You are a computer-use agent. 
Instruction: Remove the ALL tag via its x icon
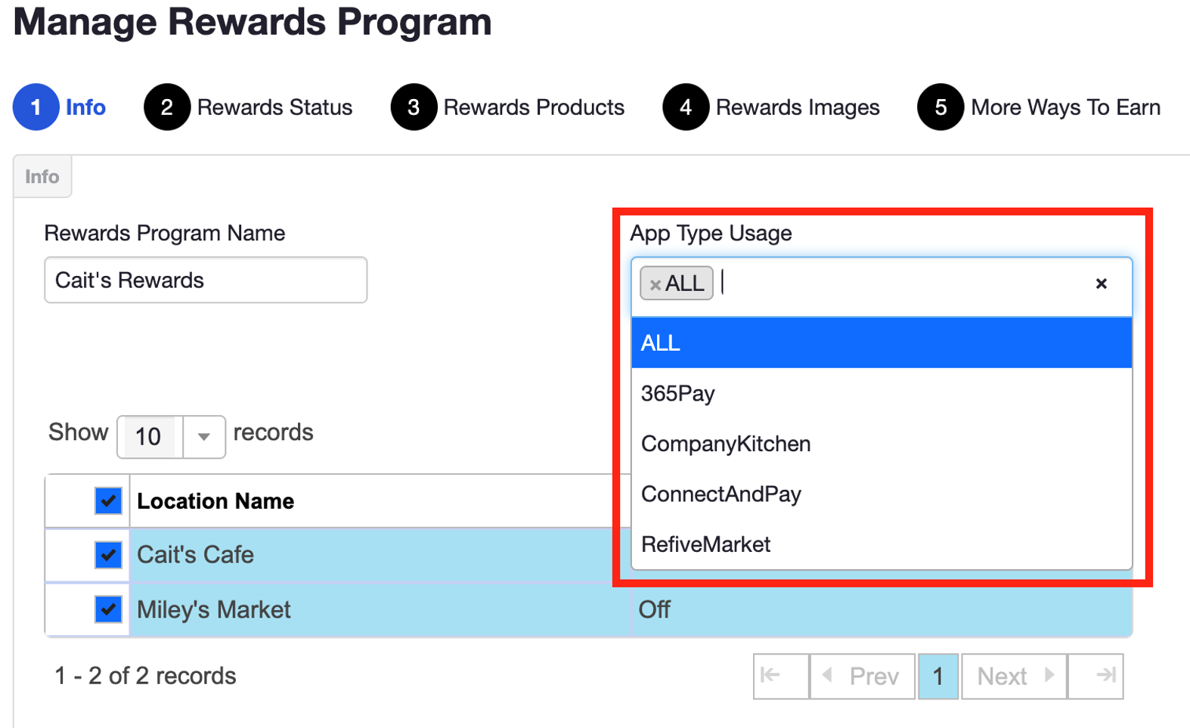655,283
